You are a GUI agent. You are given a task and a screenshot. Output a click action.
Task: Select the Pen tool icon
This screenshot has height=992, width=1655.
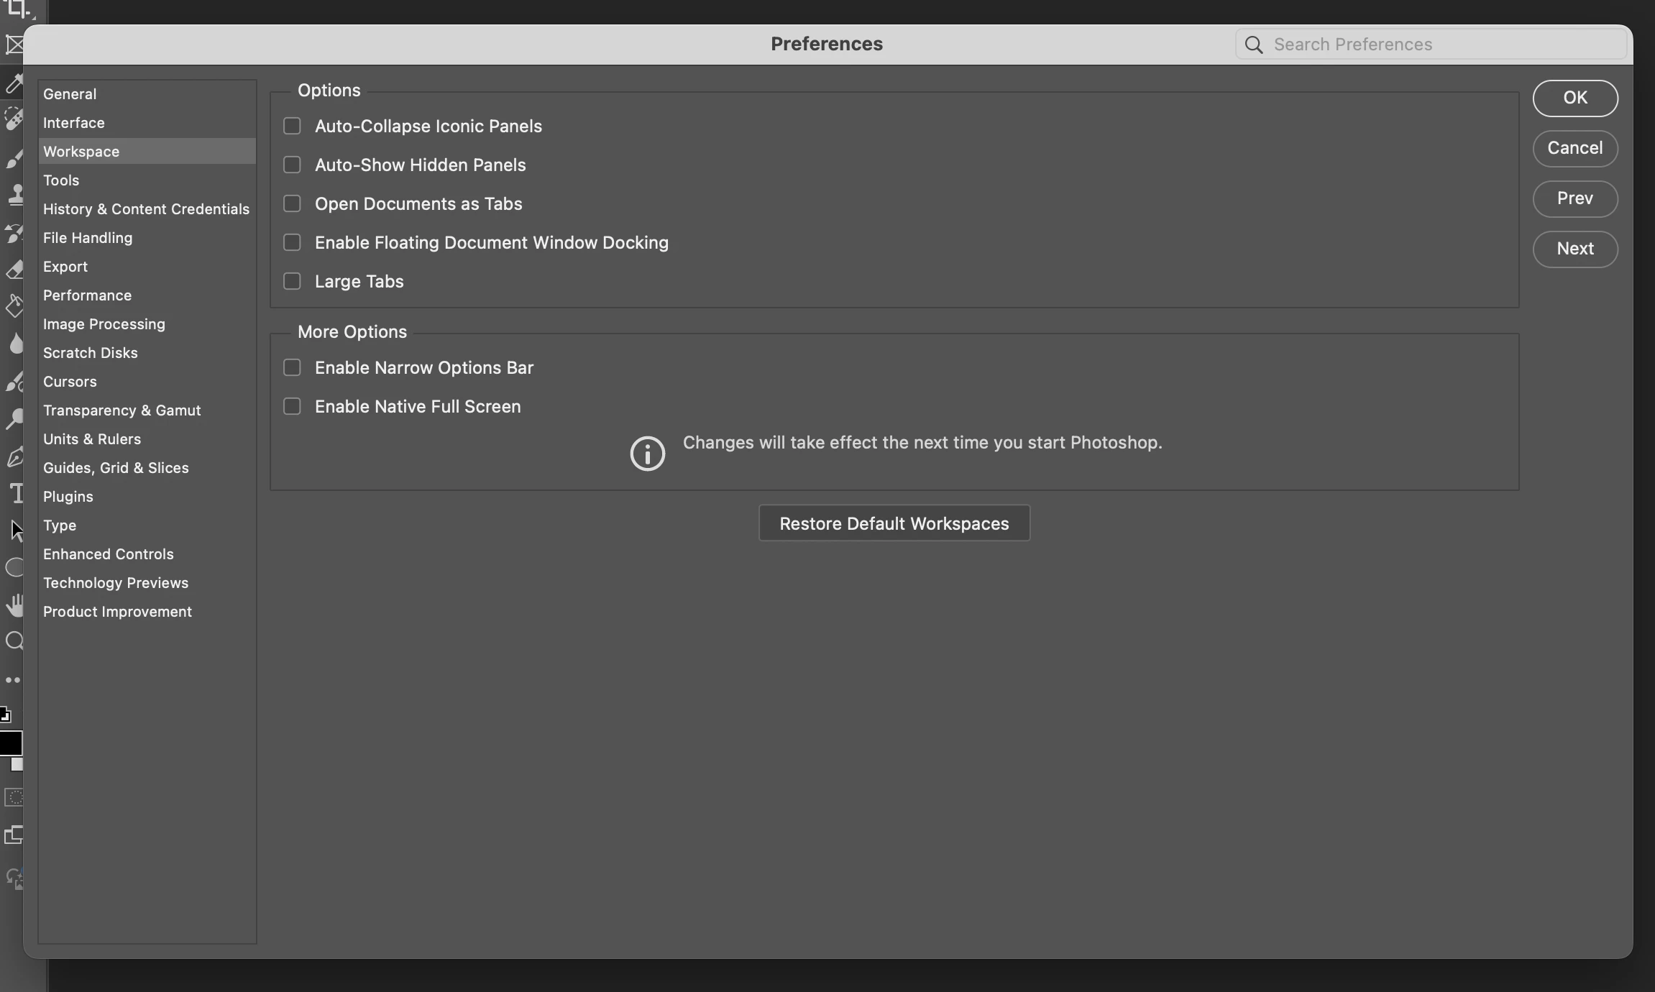(x=14, y=457)
